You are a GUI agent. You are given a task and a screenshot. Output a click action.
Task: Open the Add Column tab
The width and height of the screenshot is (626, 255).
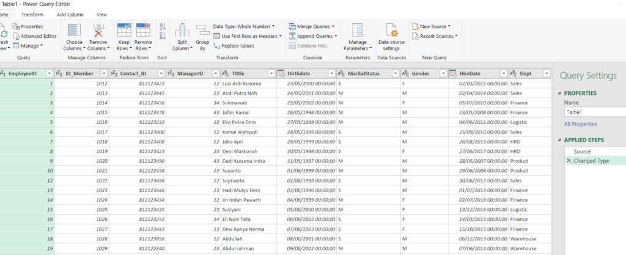[70, 14]
